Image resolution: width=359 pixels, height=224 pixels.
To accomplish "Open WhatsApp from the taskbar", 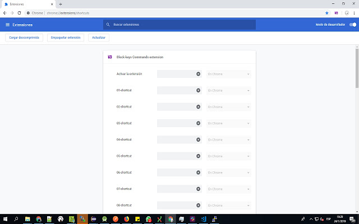I will click(x=149, y=219).
